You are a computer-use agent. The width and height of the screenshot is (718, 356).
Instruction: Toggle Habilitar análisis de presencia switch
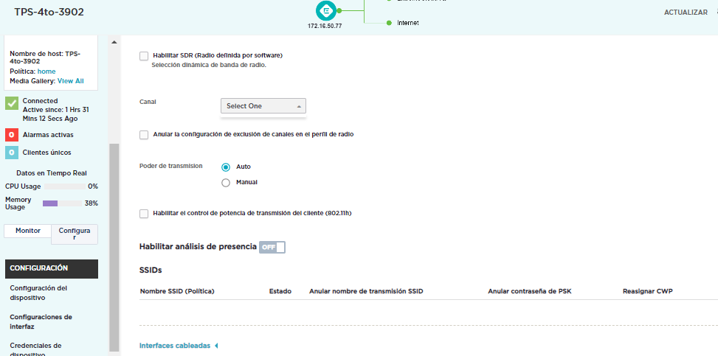point(272,247)
